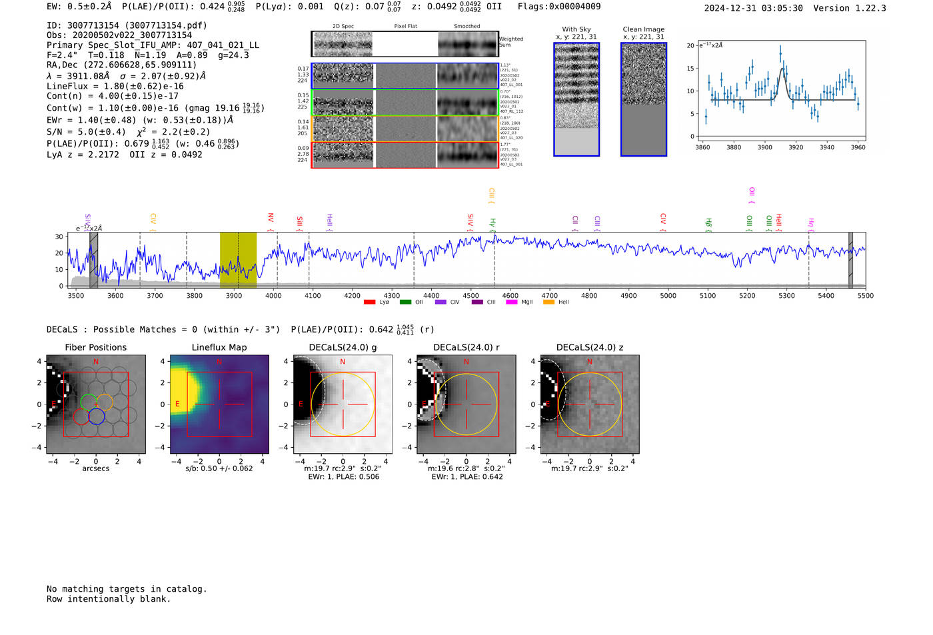Screen dimensions: 933x635
Task: Click the dark purple CIII legend swatch
Action: click(x=477, y=303)
